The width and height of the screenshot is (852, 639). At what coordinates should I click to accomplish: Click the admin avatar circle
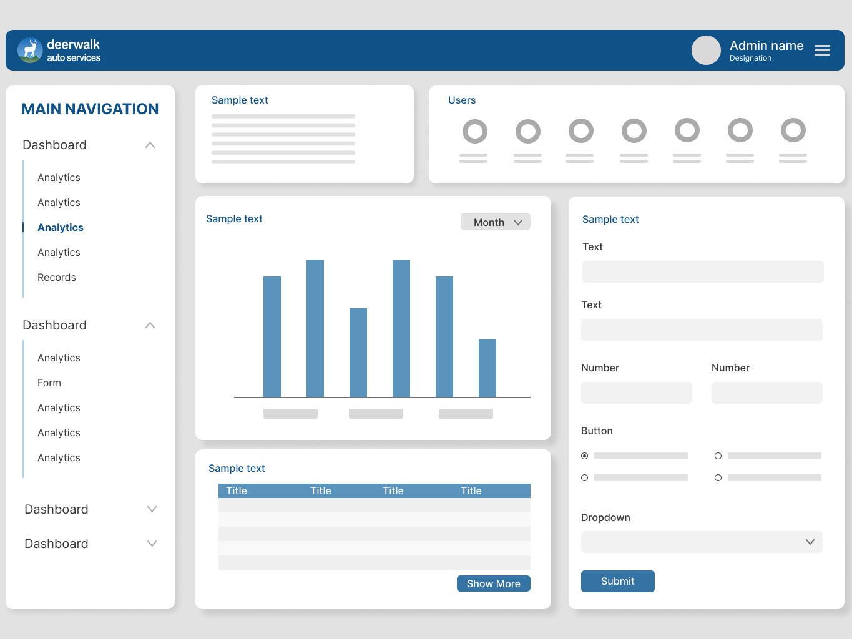(706, 50)
